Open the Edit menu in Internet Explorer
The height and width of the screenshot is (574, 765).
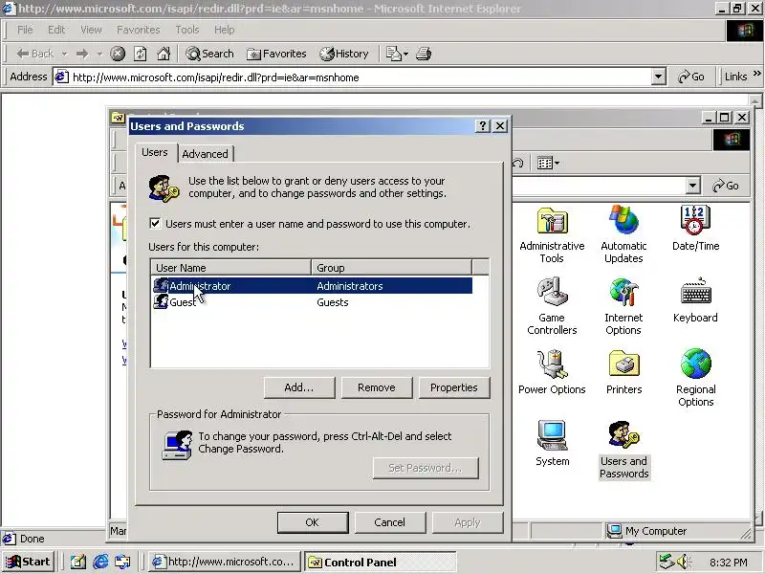coord(56,30)
